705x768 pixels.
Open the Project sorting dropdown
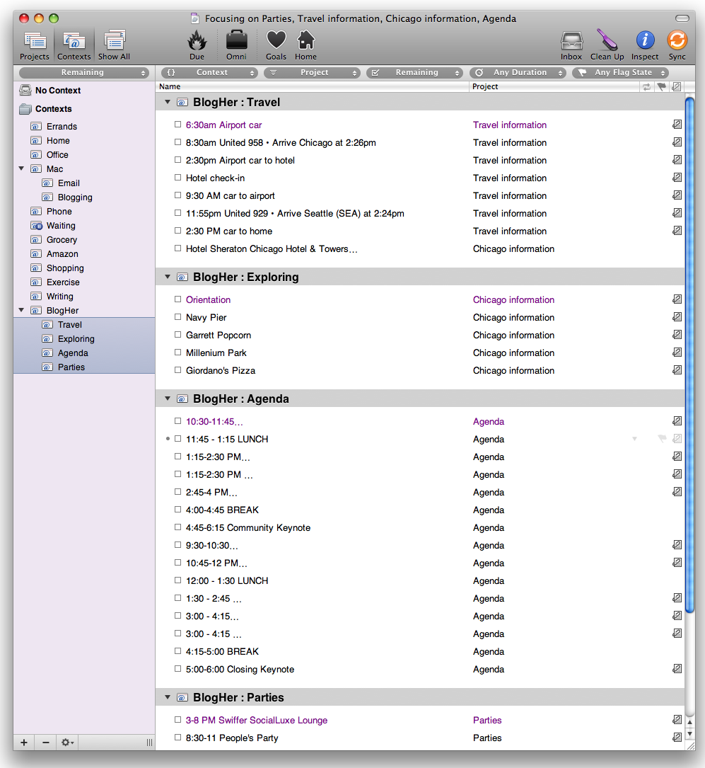312,72
